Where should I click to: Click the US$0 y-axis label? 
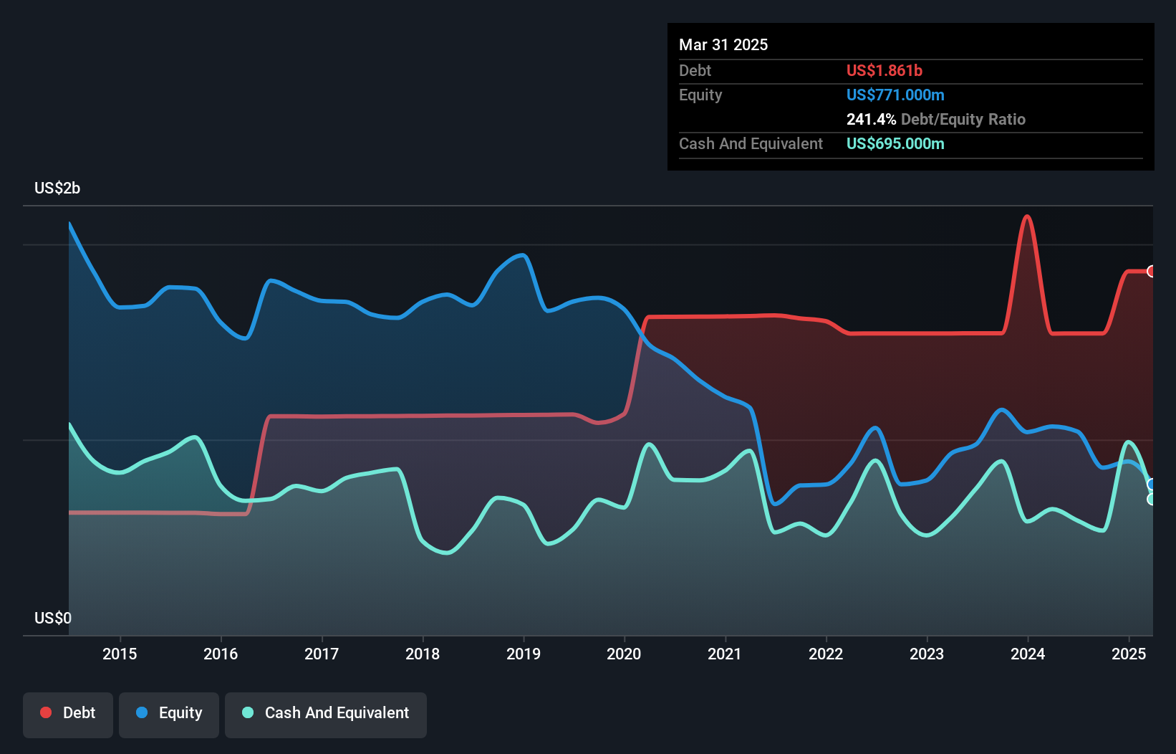pos(53,618)
